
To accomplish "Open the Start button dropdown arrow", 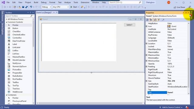I will [78, 7].
